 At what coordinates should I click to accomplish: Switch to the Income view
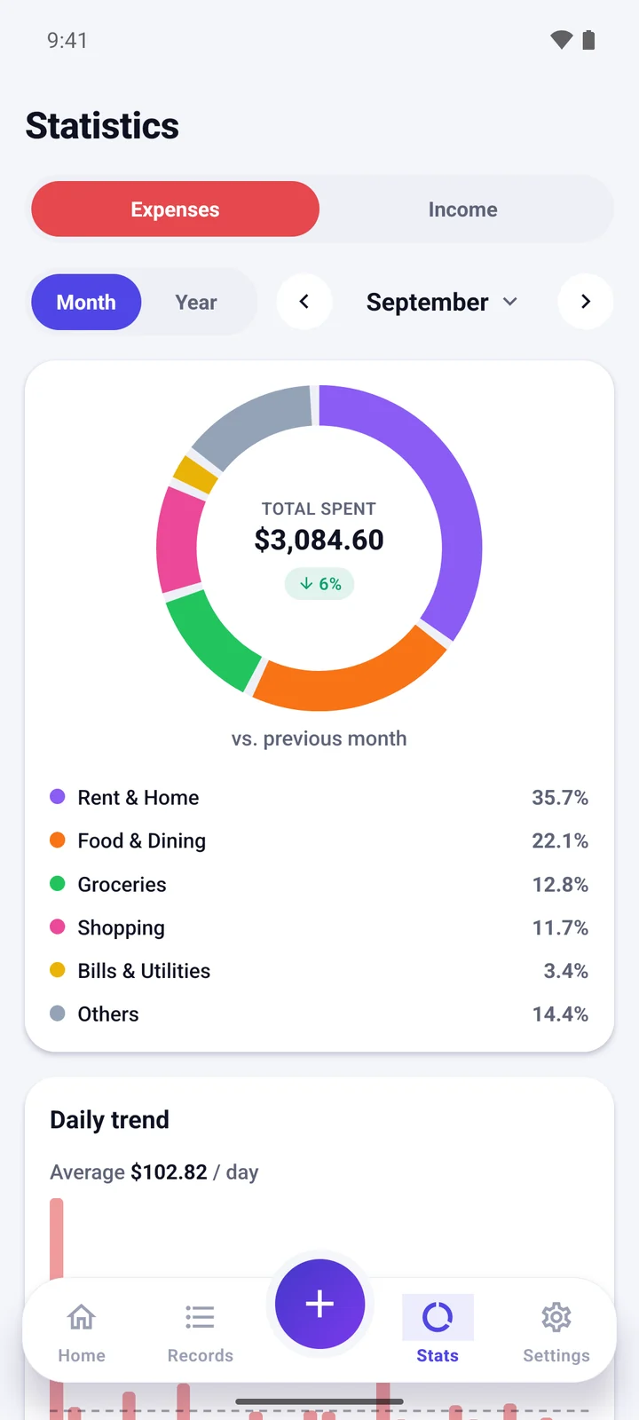click(x=462, y=209)
